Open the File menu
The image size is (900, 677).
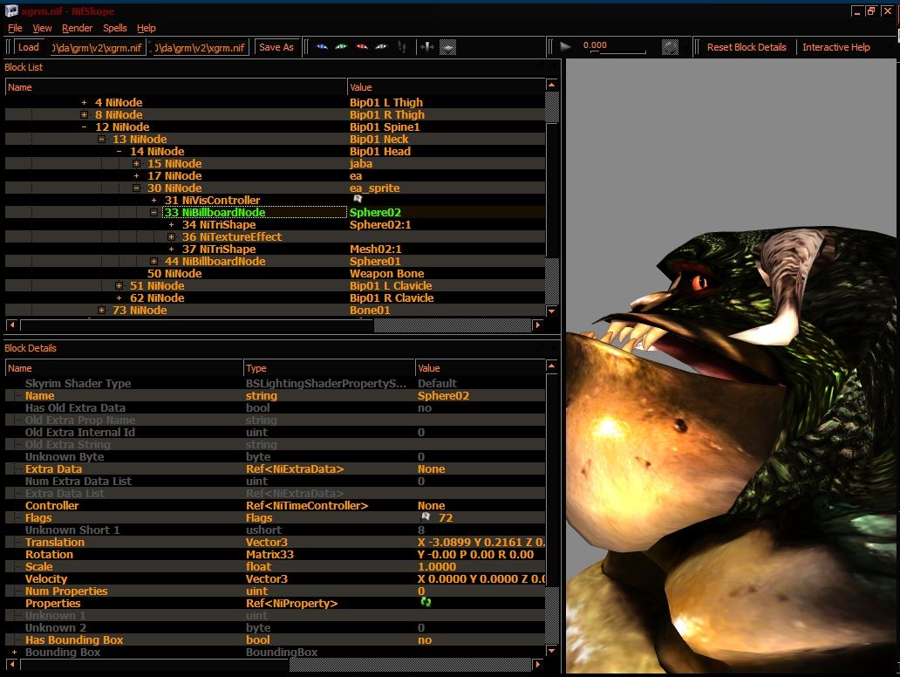pos(15,28)
